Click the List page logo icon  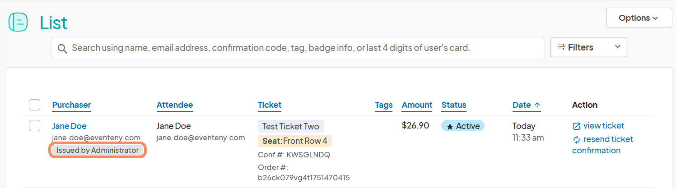pos(18,22)
